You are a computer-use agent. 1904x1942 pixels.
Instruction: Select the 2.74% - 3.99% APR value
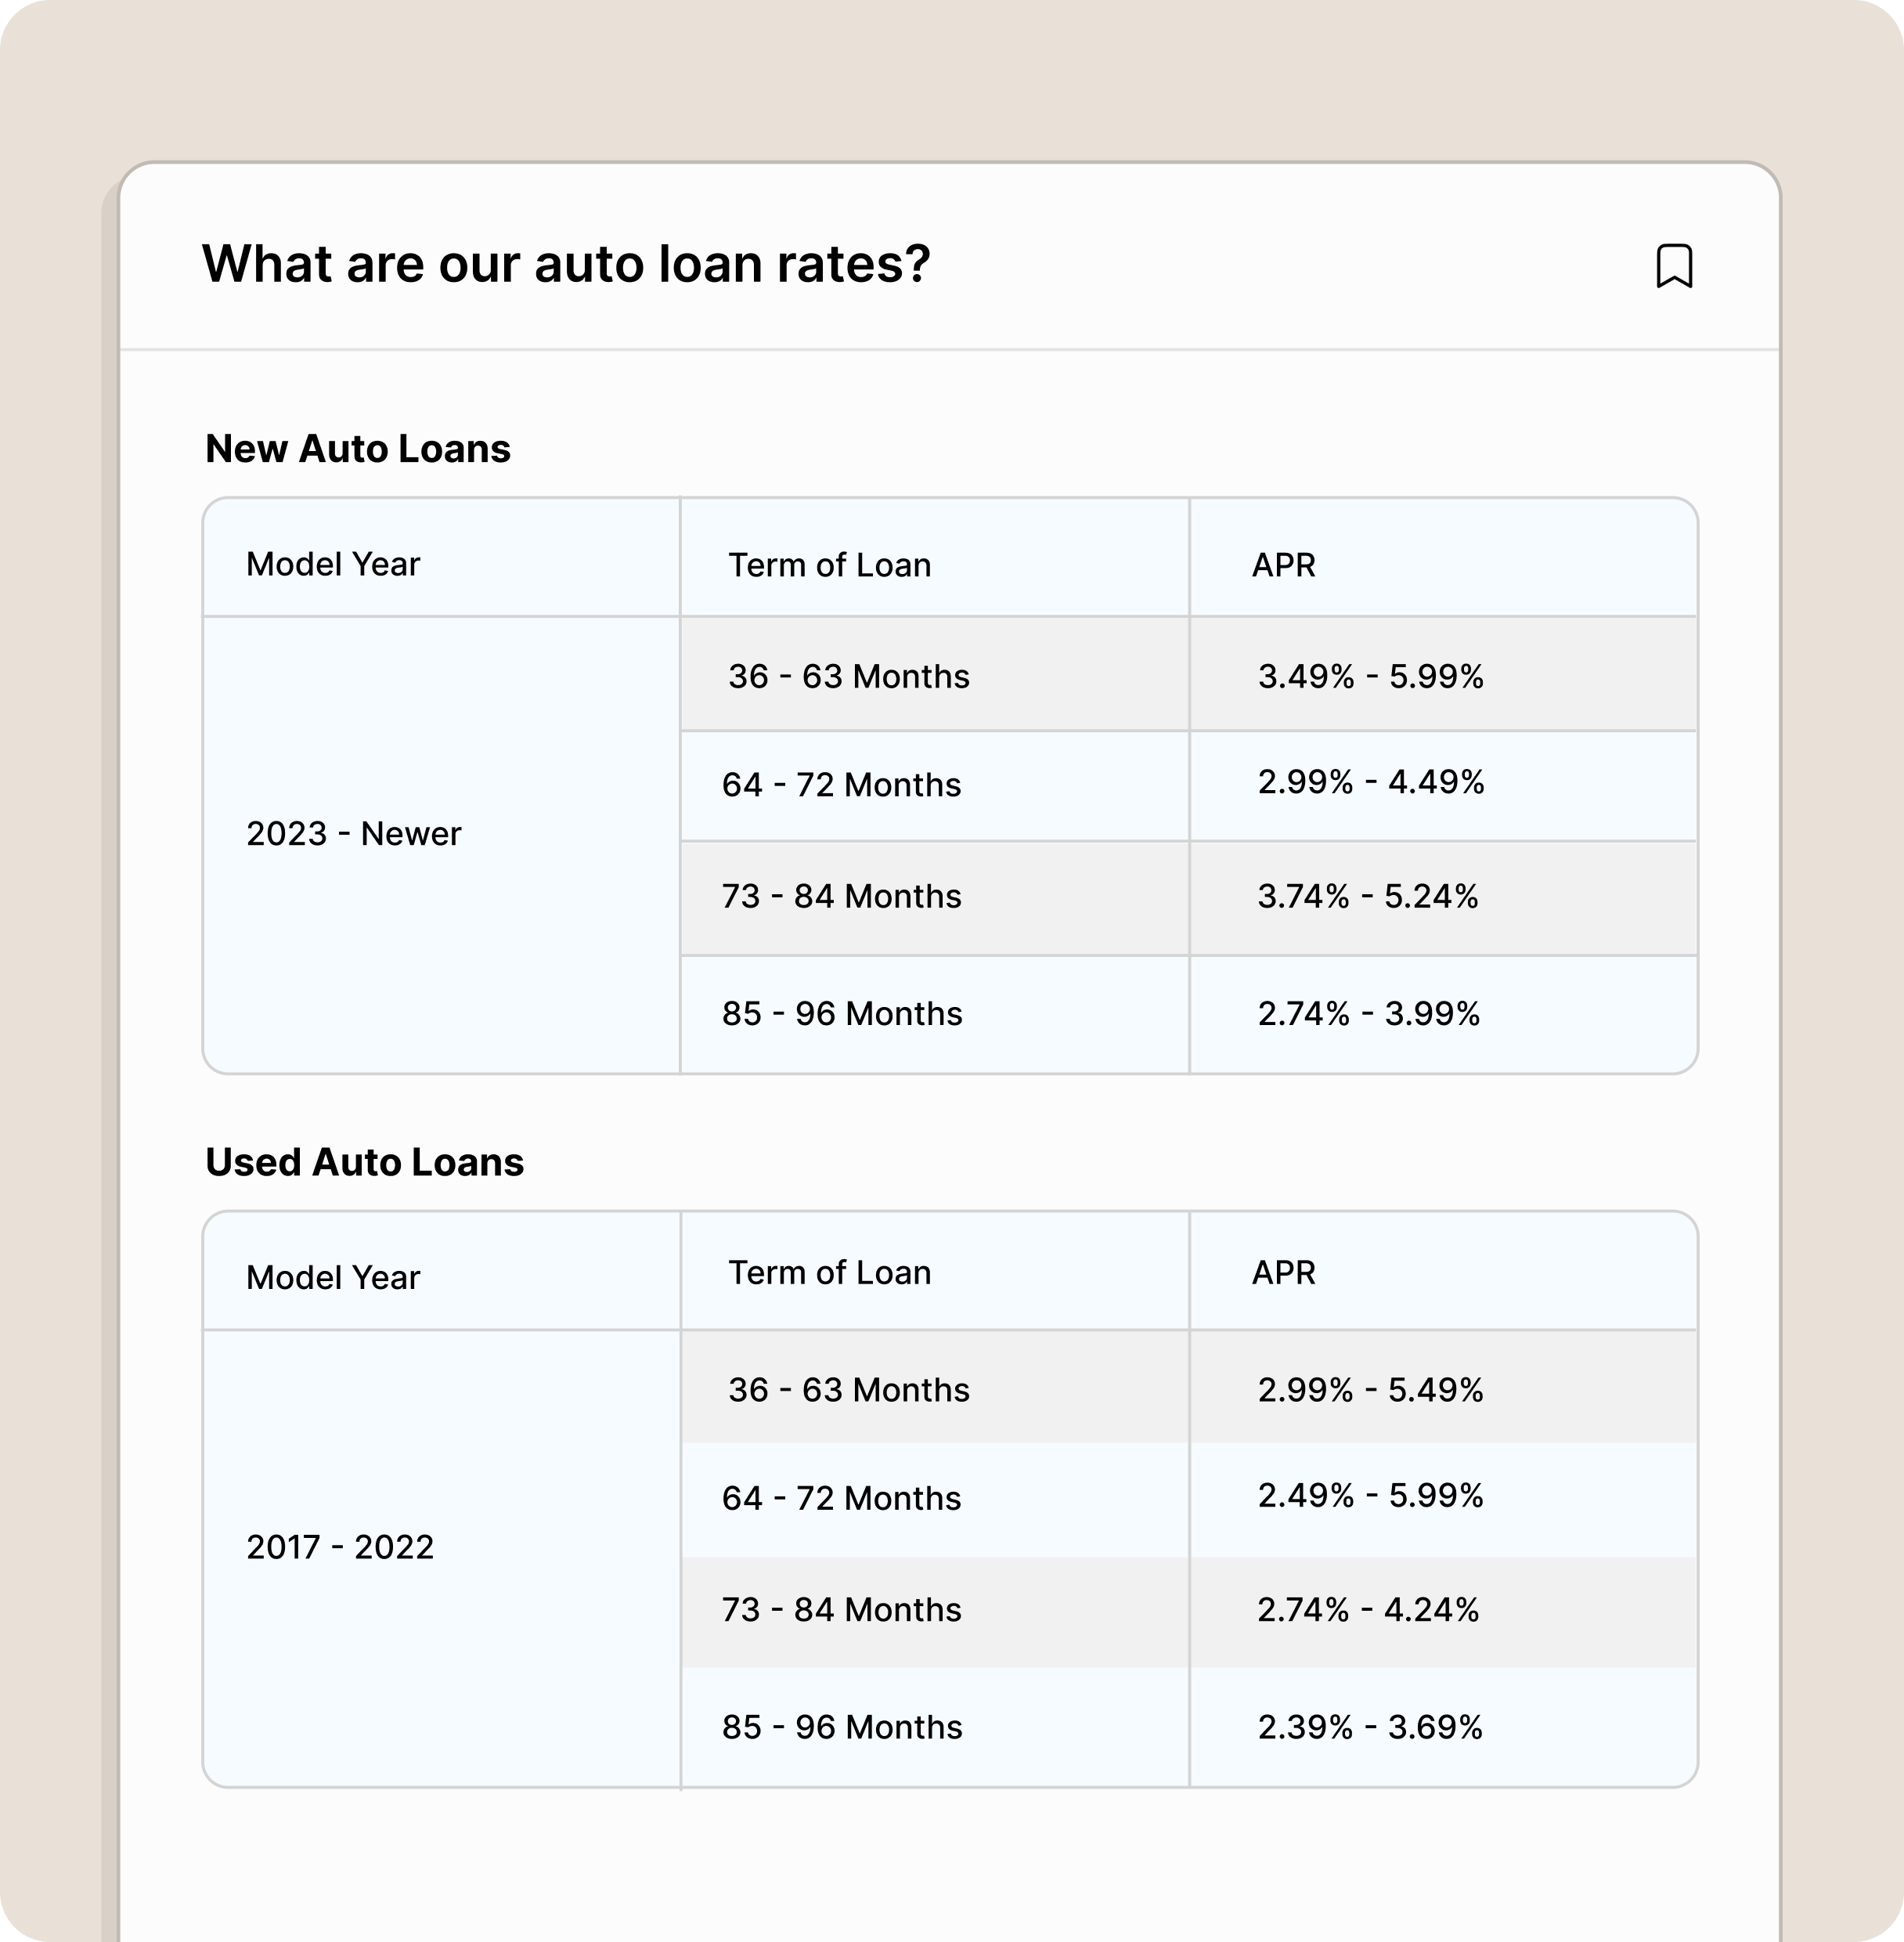tap(1368, 1013)
